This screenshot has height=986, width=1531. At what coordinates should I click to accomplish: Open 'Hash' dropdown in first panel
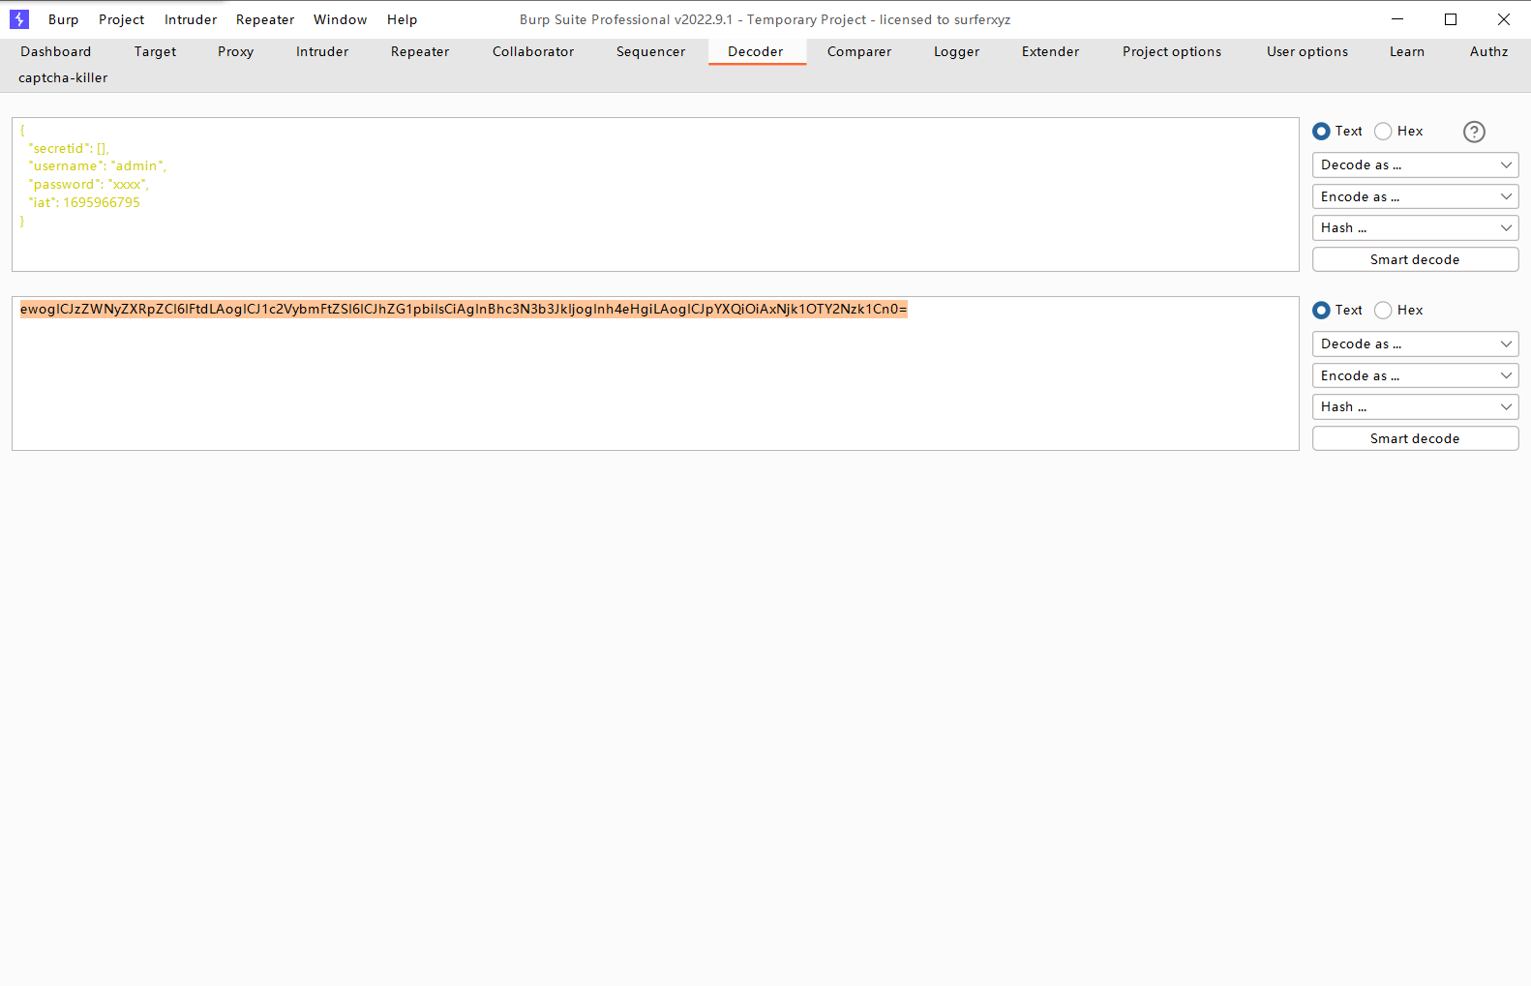coord(1415,228)
